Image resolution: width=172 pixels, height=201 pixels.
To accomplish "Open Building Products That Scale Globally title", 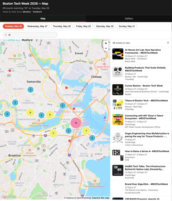I will pos(145,69).
